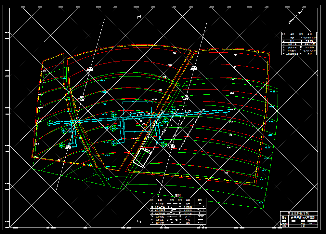Screen dimensions: 326x234
Task: Click the bottom section-cut marker
Action: [139, 221]
